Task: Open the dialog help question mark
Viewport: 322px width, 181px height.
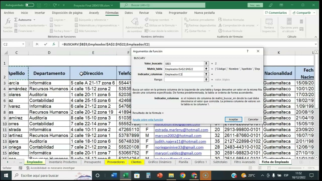Action: 248,51
